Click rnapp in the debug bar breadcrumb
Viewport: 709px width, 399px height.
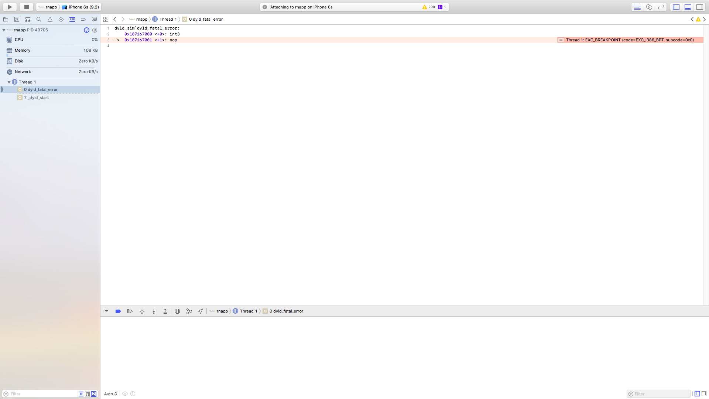(219, 311)
